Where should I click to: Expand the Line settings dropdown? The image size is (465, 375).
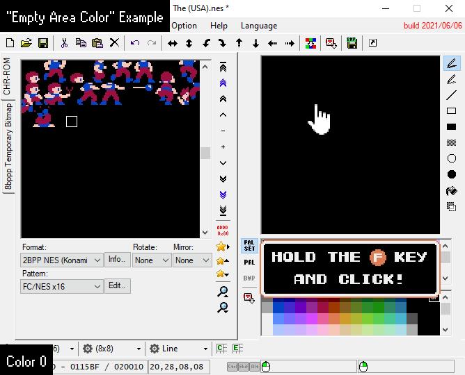pos(205,349)
